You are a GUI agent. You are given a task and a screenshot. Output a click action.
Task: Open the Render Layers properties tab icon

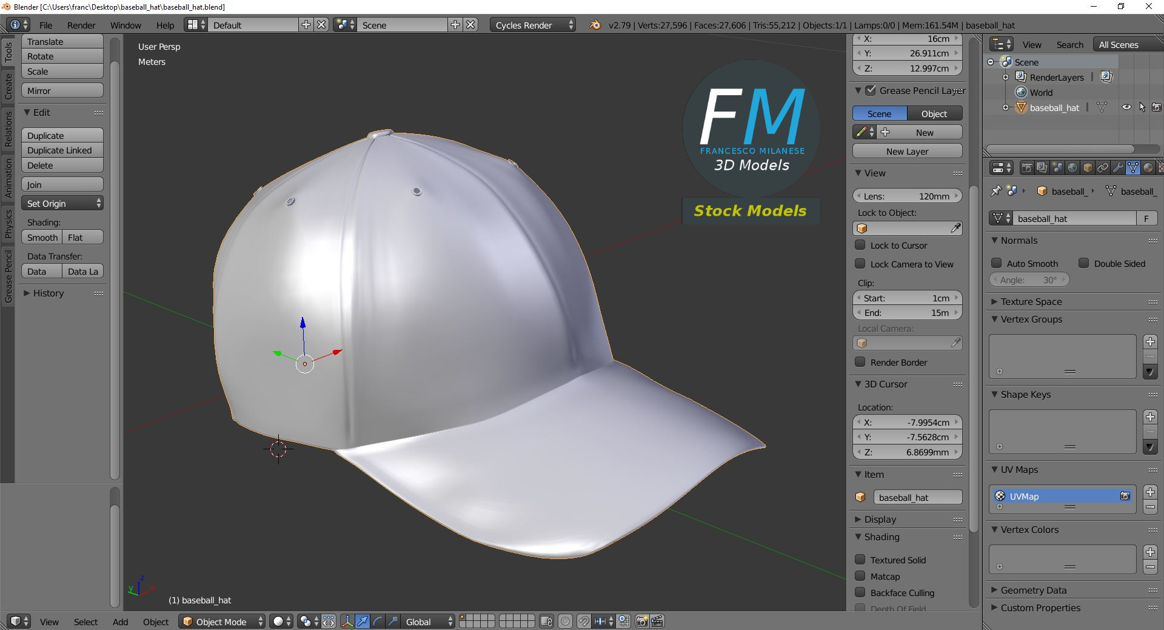click(x=1042, y=168)
